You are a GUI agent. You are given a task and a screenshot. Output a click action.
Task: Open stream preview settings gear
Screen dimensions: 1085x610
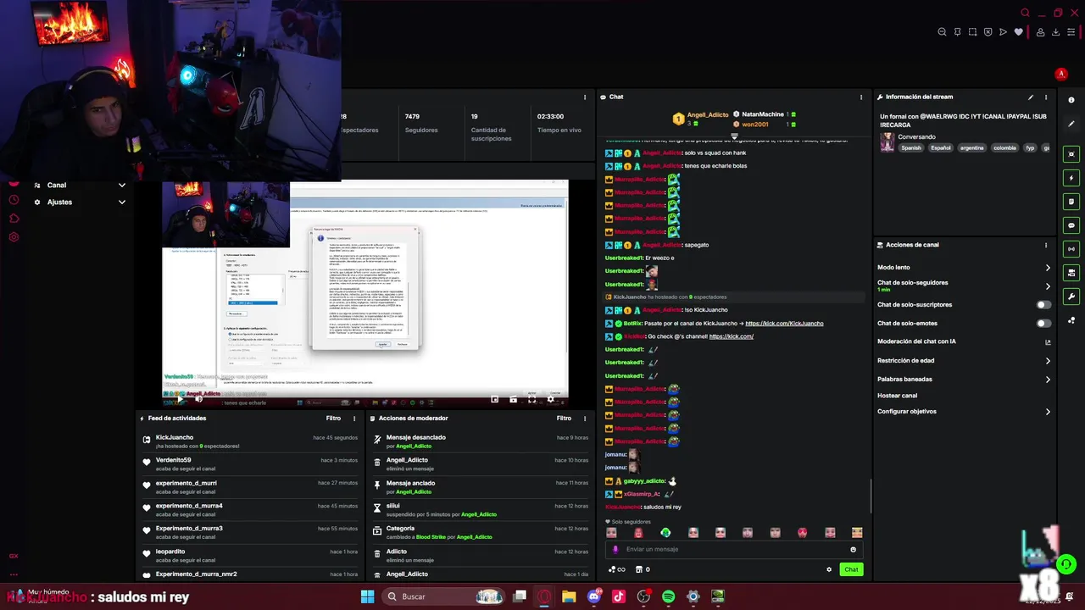[550, 399]
